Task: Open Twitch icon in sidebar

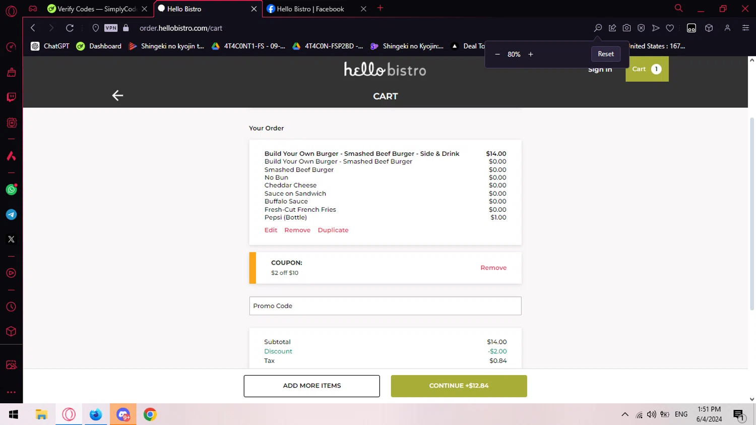Action: click(x=11, y=97)
